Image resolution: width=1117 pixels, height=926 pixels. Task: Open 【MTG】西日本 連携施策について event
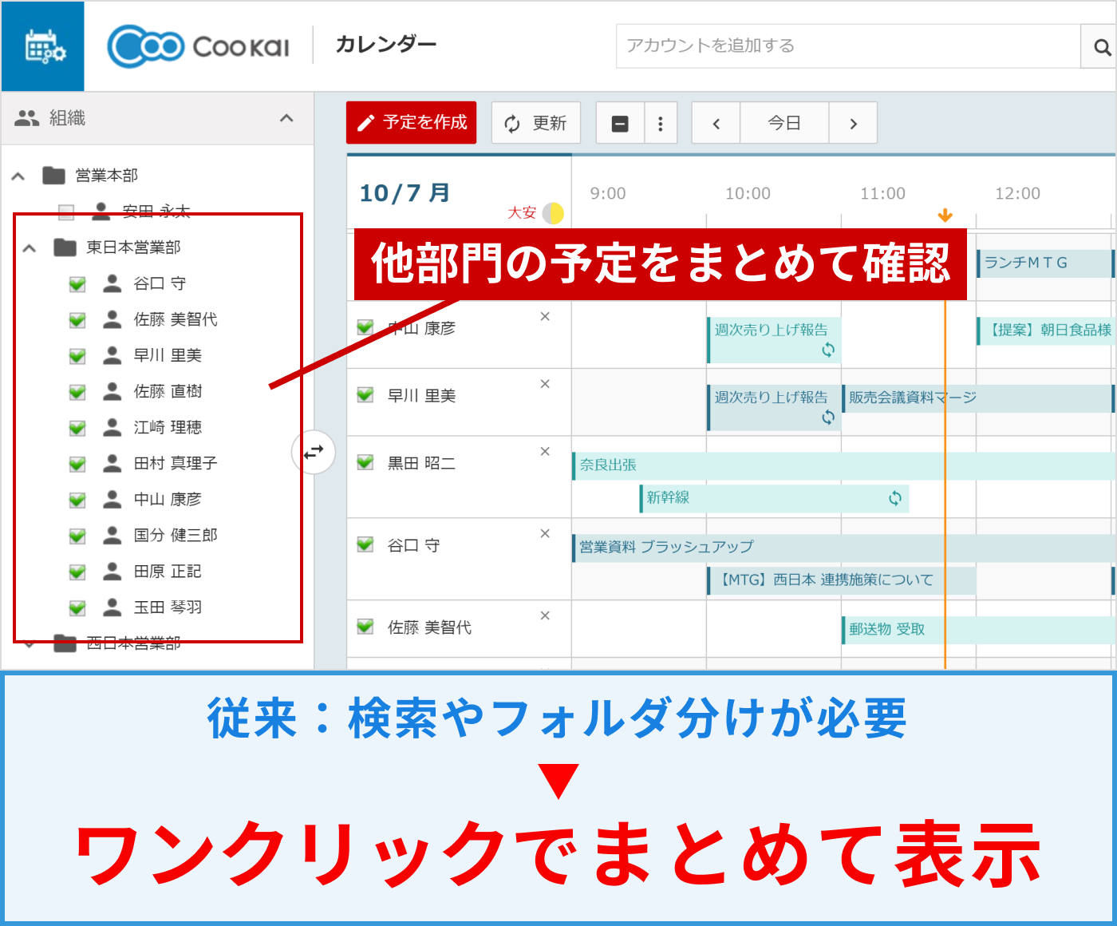pos(841,580)
